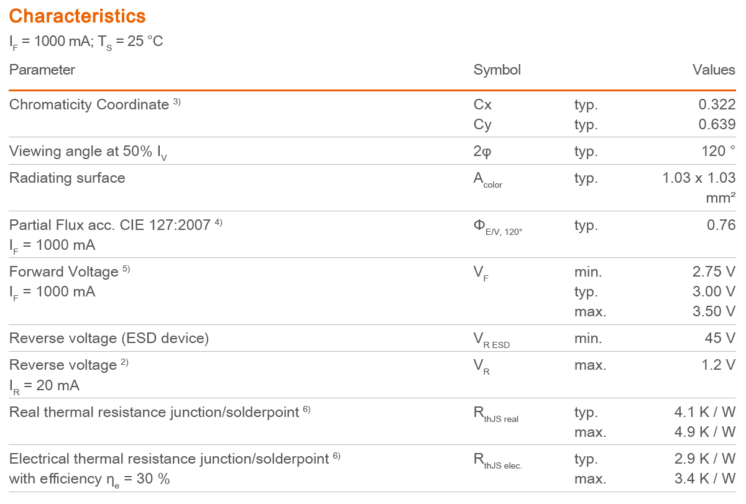This screenshot has height=504, width=746.
Task: Click the partial flux value 0.76
Action: (x=721, y=225)
